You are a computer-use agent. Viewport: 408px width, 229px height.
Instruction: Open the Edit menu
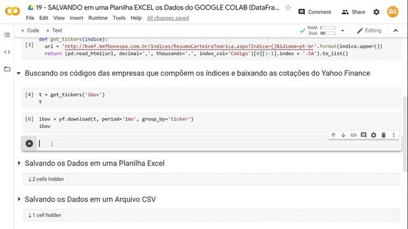(x=43, y=18)
